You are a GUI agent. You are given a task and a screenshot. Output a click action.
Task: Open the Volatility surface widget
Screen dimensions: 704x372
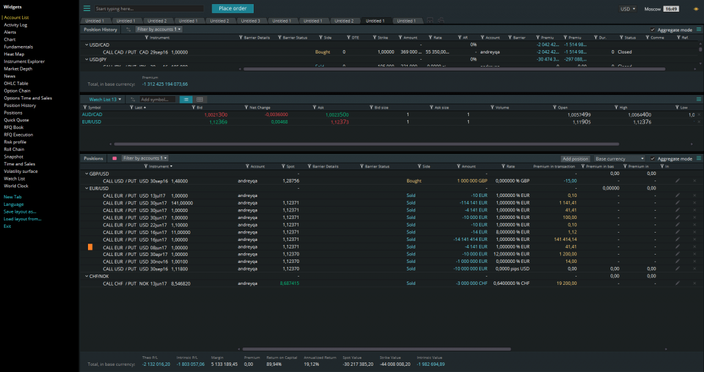(x=21, y=171)
